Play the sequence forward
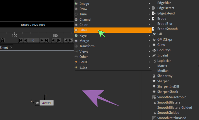Image resolution: width=199 pixels, height=120 pixels. (41, 40)
